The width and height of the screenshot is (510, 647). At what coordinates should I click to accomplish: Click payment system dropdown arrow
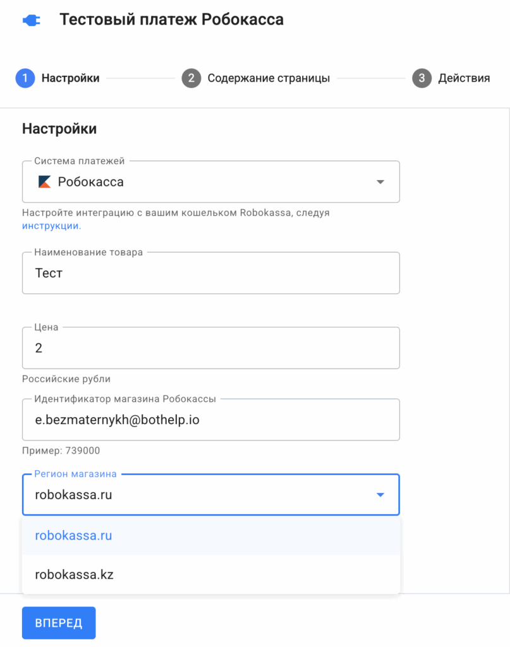tap(380, 182)
